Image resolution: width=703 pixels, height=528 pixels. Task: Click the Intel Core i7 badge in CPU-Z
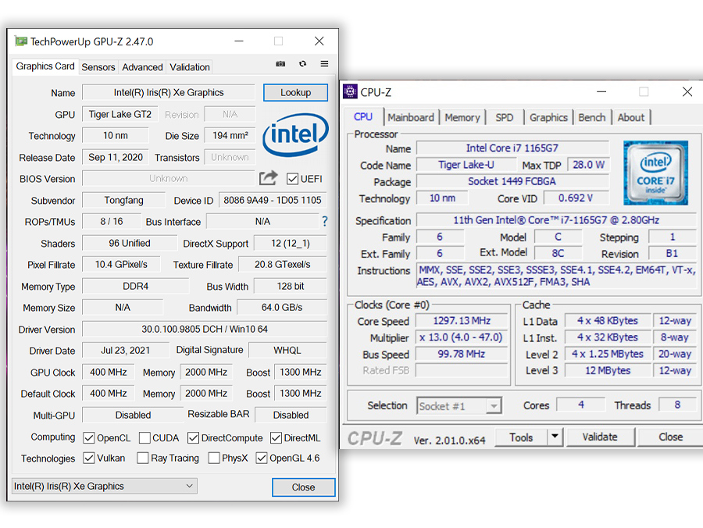(655, 173)
